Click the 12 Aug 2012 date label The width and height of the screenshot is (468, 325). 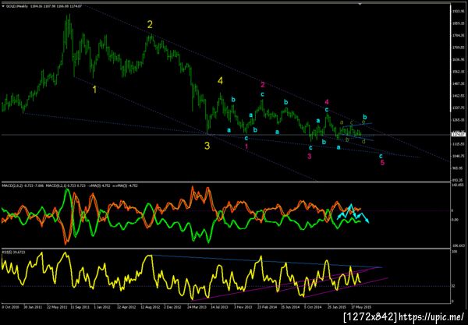(x=151, y=307)
